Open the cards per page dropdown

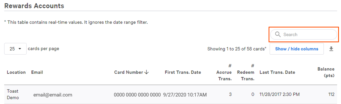[x=15, y=49]
